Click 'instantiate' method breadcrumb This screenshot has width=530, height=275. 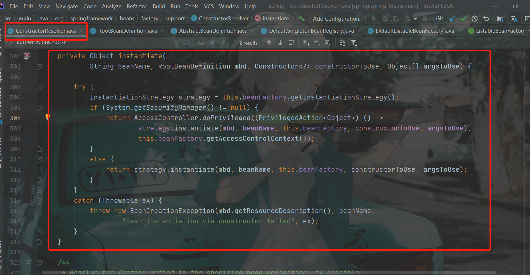tap(272, 18)
